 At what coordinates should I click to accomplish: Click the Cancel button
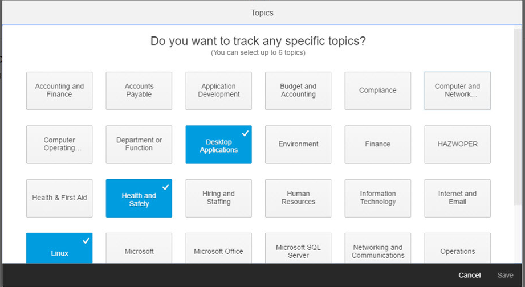(469, 276)
